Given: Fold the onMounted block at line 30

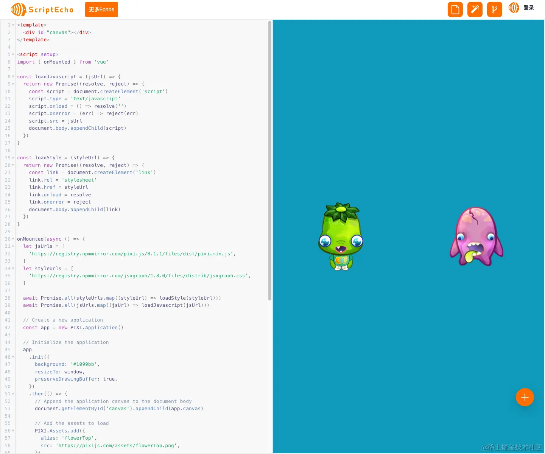Looking at the screenshot, I should click(x=13, y=239).
